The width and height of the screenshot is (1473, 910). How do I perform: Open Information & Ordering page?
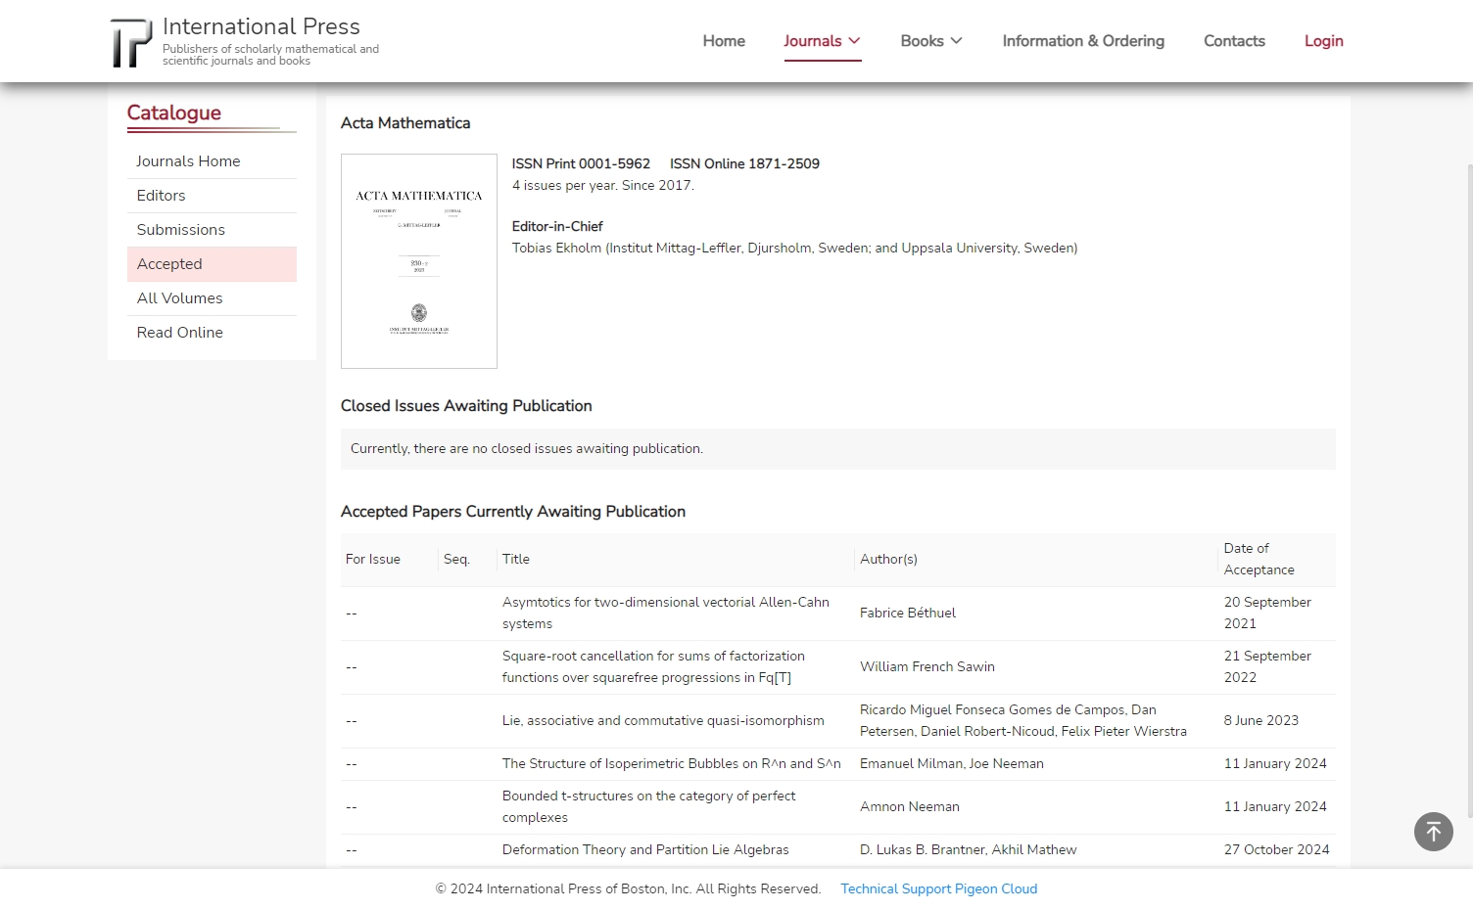1083,41
